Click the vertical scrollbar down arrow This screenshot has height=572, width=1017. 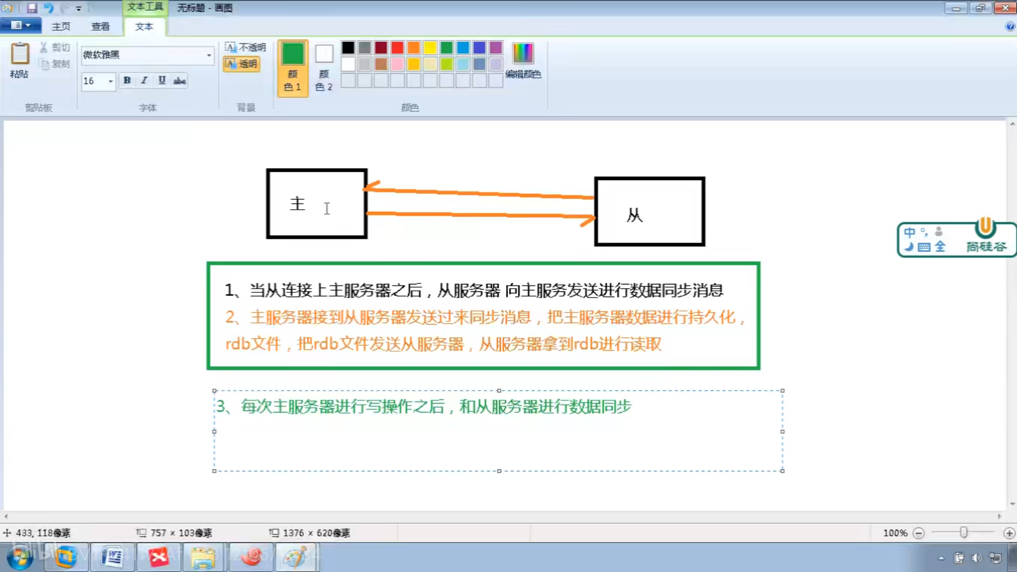coord(1012,504)
